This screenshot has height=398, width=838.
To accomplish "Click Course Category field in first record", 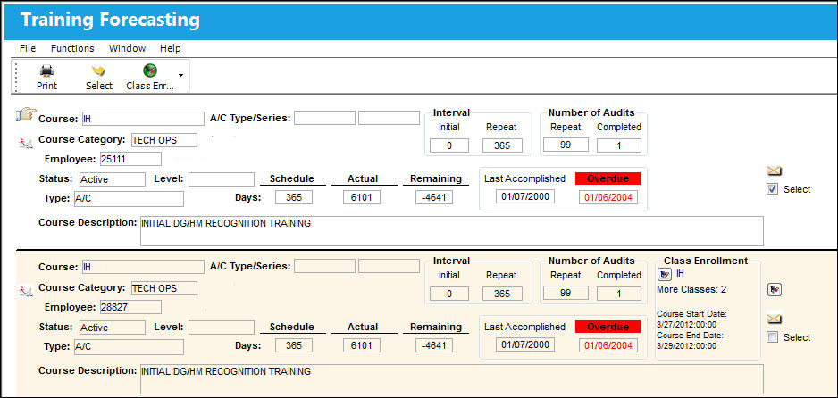I will pyautogui.click(x=164, y=140).
